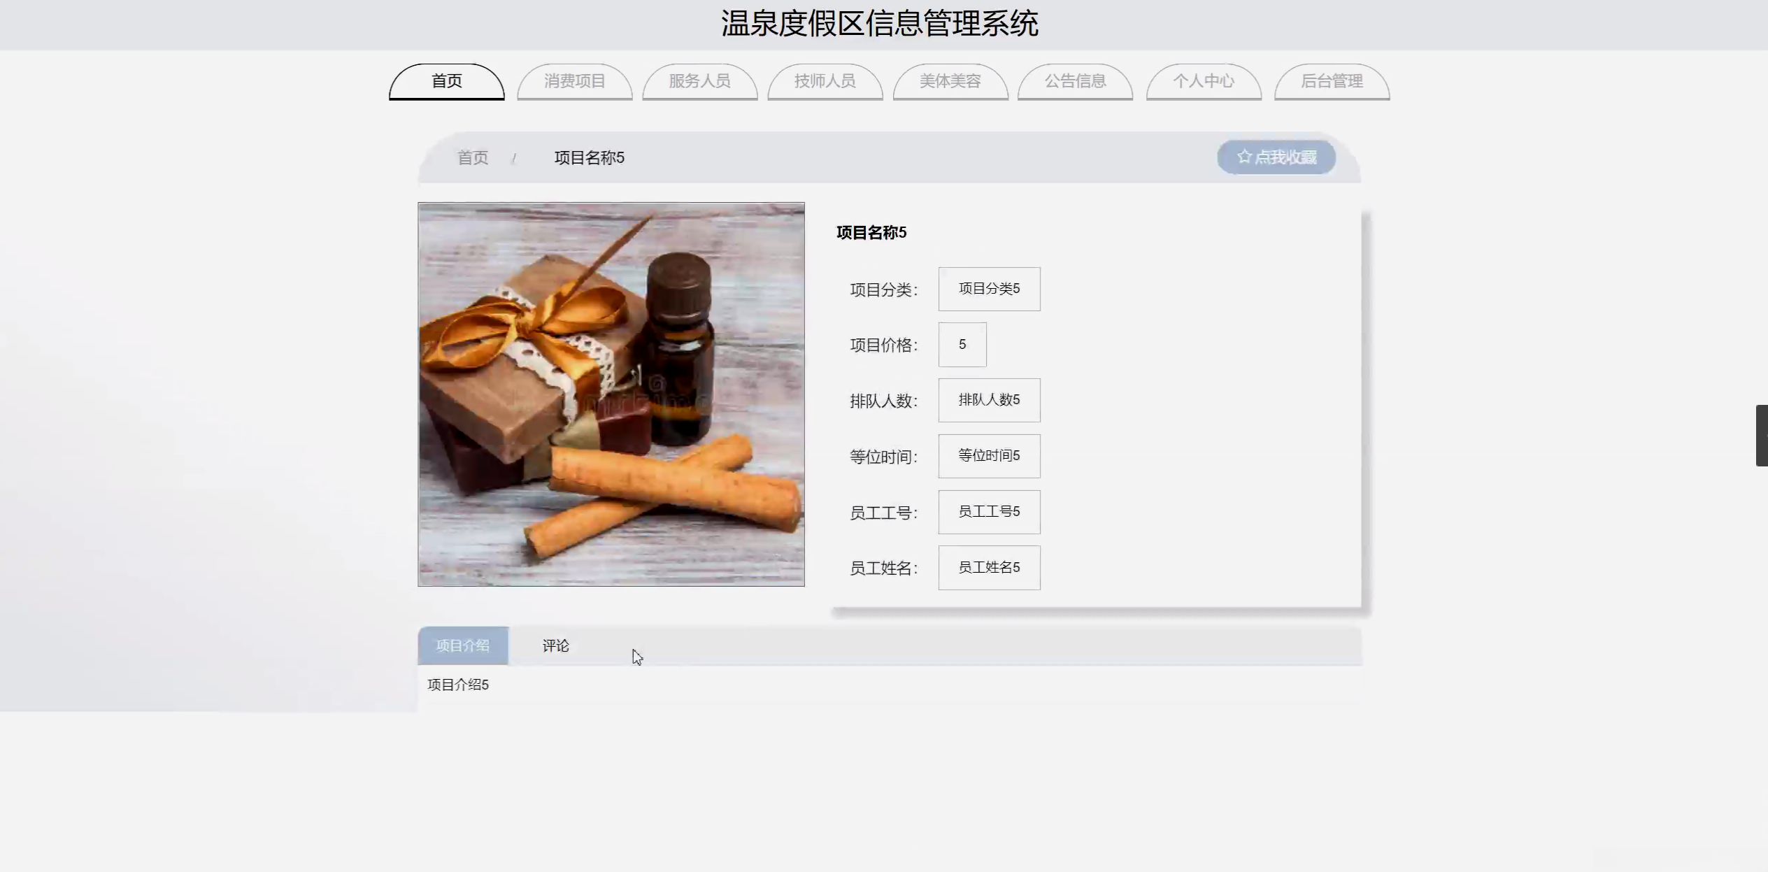The height and width of the screenshot is (872, 1768).
Task: Click the dark side handle at right edge
Action: (x=1762, y=435)
